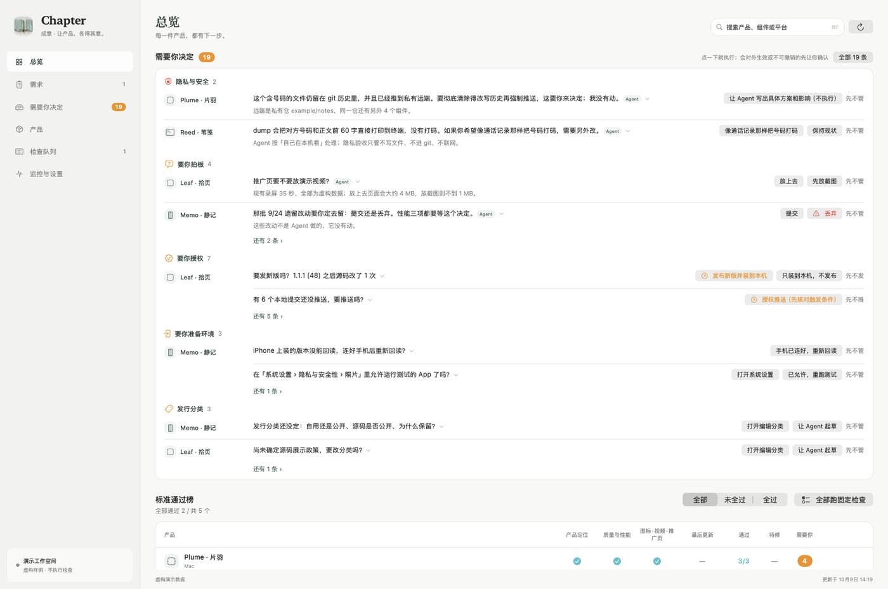Click the 丢弃 button for 9/24 changes
Image resolution: width=888 pixels, height=589 pixels.
(825, 214)
